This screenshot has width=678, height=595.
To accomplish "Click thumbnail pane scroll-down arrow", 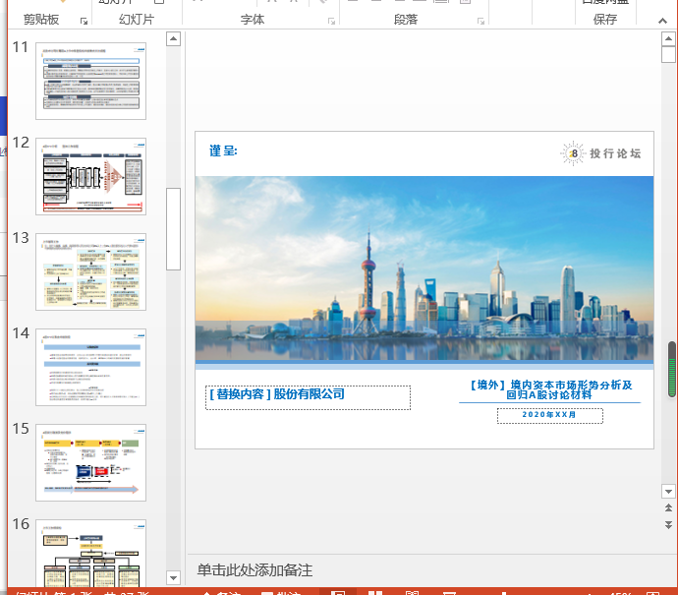I will coord(173,577).
